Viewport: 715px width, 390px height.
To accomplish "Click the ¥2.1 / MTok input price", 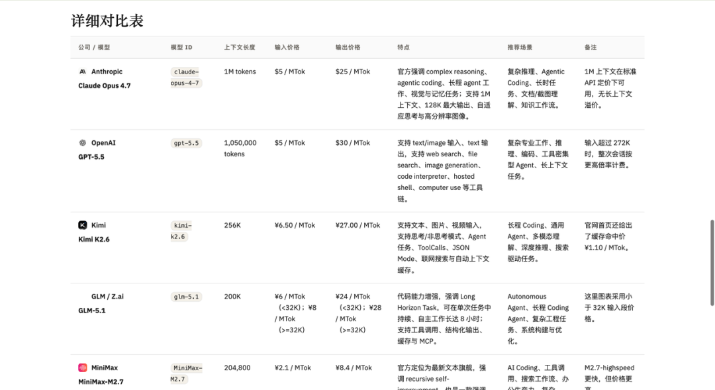I will point(293,367).
